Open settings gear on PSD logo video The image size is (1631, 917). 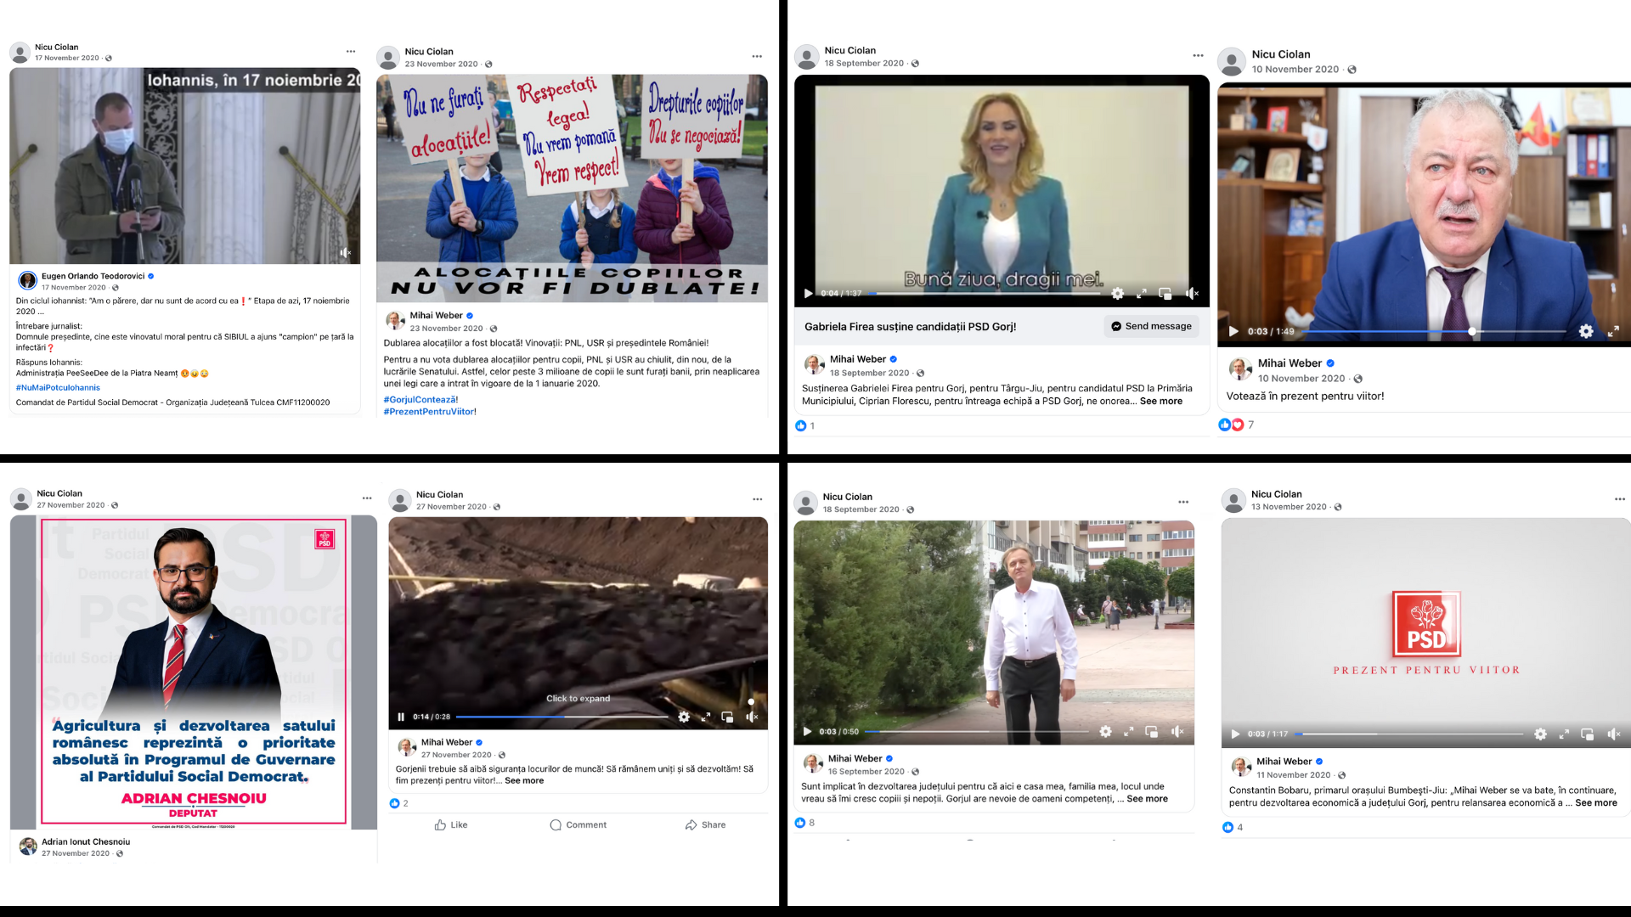pyautogui.click(x=1540, y=734)
